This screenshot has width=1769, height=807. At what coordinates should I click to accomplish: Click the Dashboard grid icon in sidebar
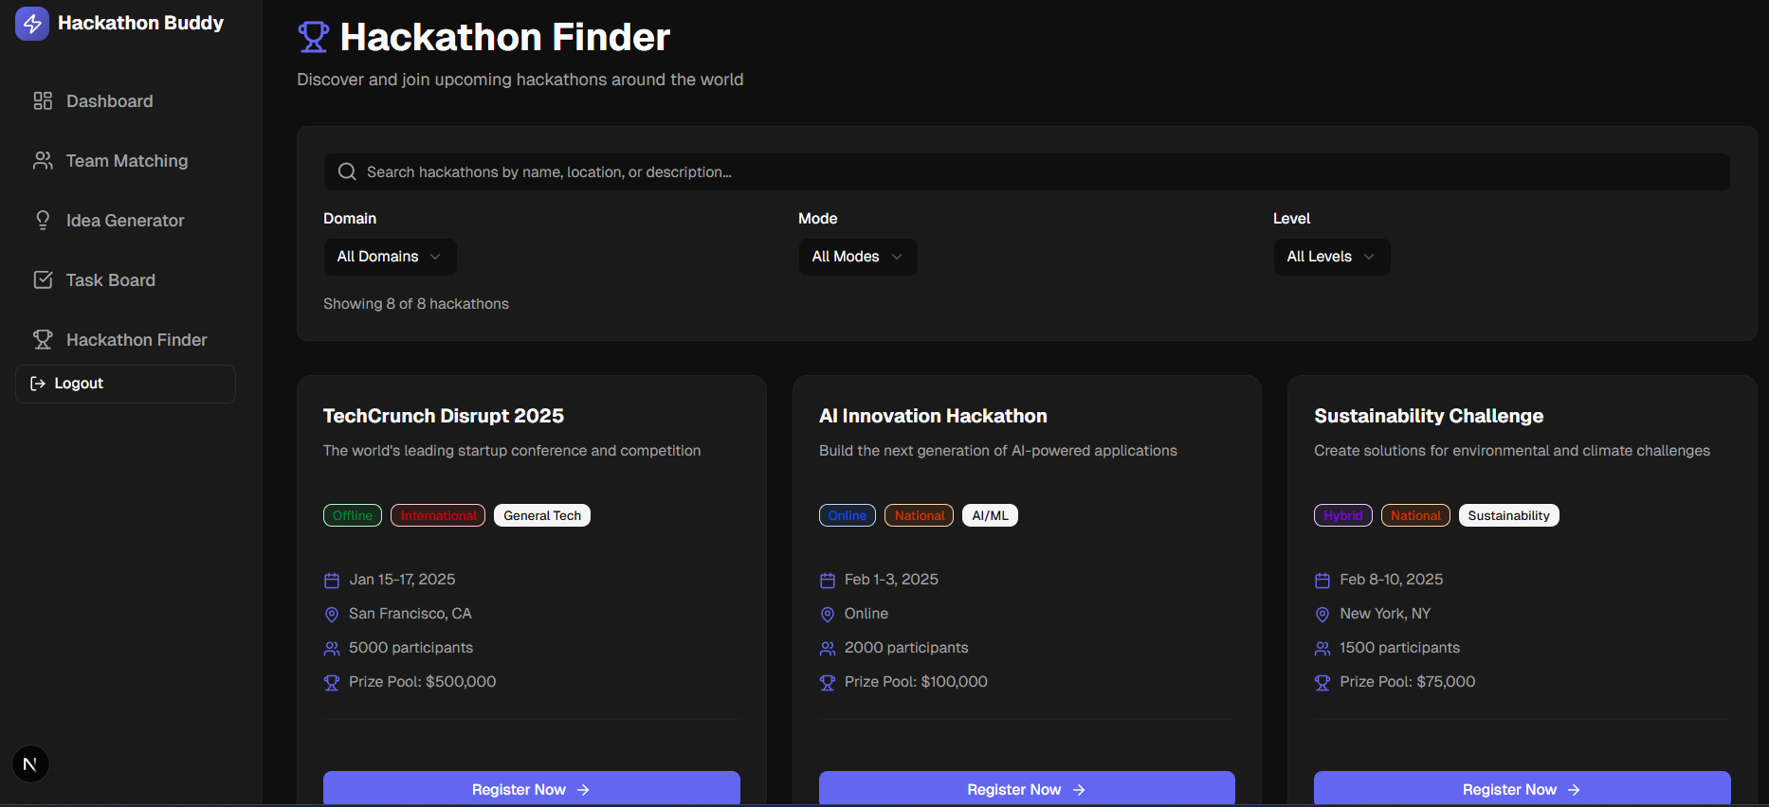point(43,101)
